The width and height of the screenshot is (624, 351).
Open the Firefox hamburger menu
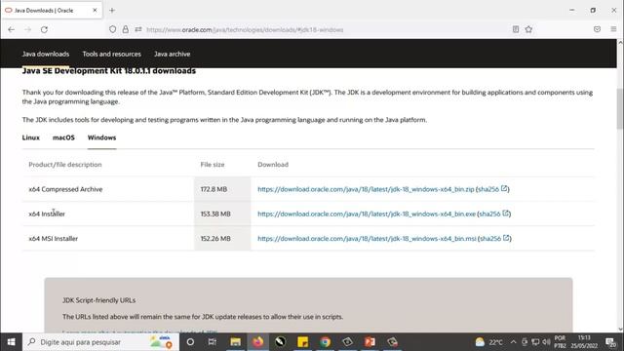[613, 29]
